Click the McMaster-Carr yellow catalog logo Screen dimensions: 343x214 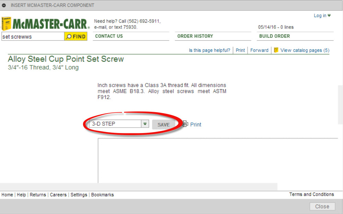(6, 24)
